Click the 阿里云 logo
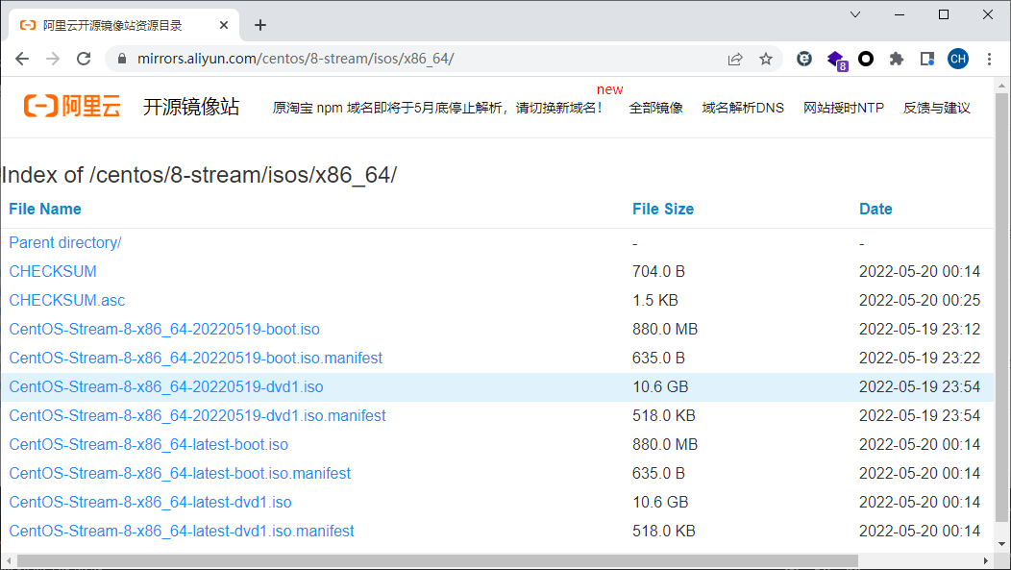The height and width of the screenshot is (570, 1011). click(72, 106)
